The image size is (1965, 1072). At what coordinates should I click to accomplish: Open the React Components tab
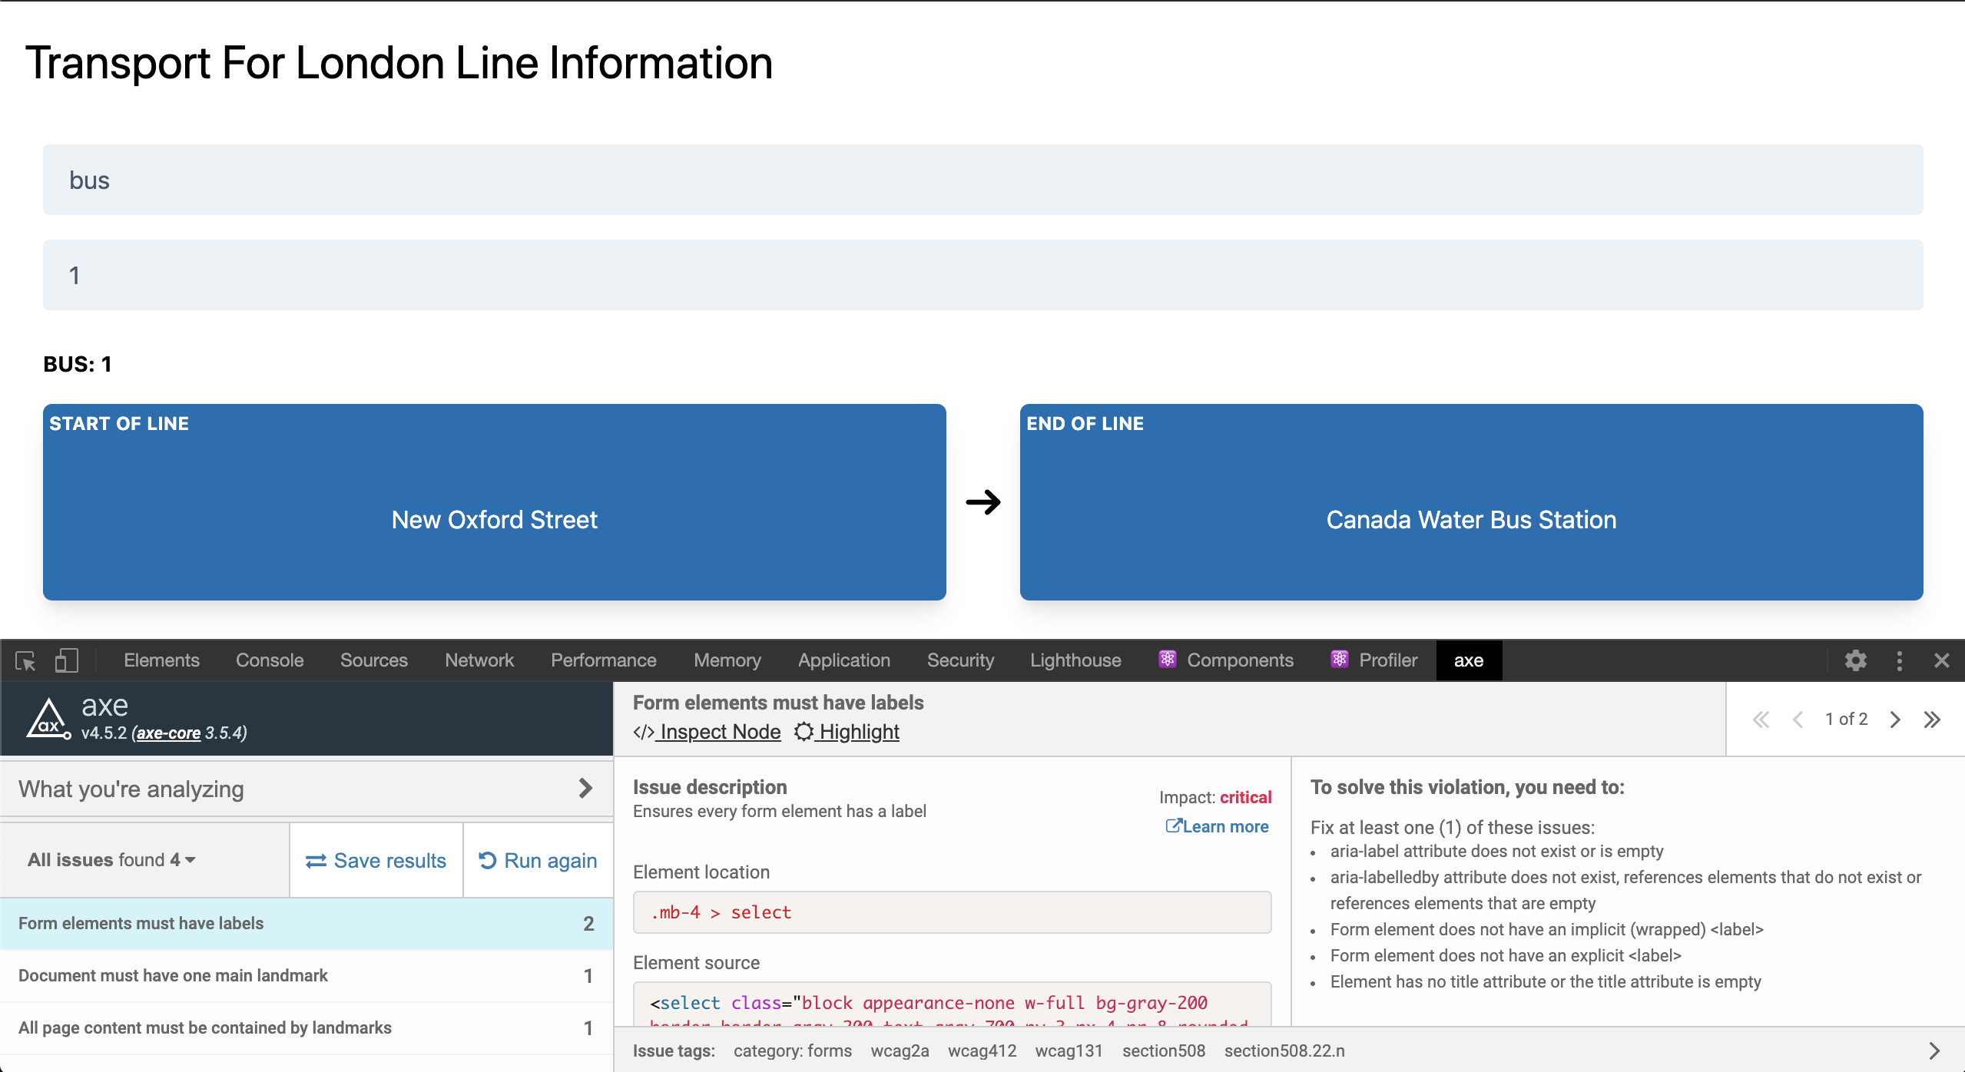pyautogui.click(x=1226, y=660)
